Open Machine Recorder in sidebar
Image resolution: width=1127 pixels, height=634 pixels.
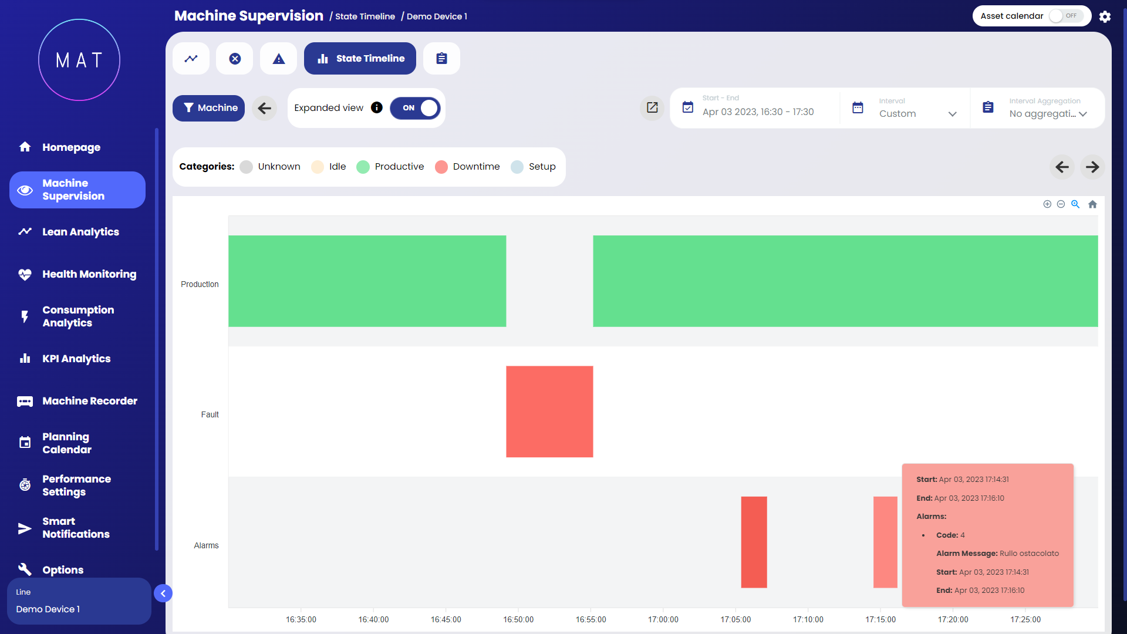tap(89, 401)
